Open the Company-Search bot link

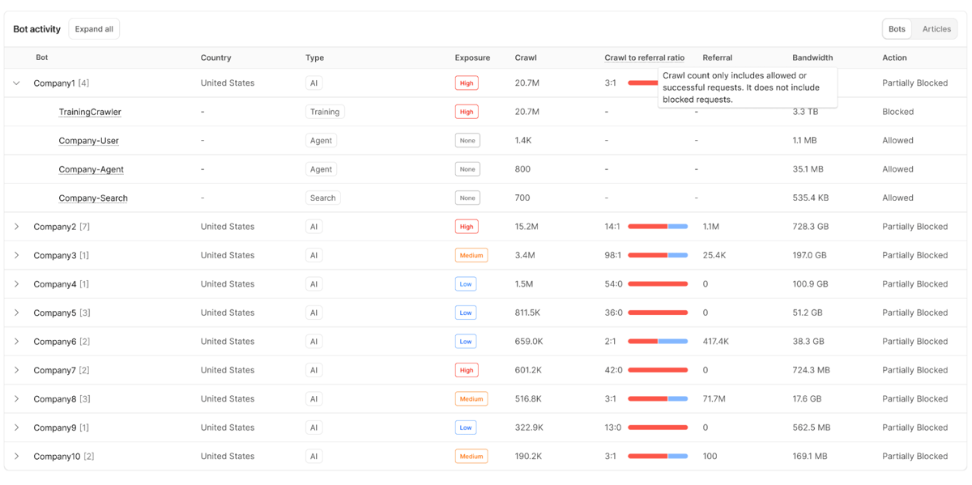click(93, 198)
